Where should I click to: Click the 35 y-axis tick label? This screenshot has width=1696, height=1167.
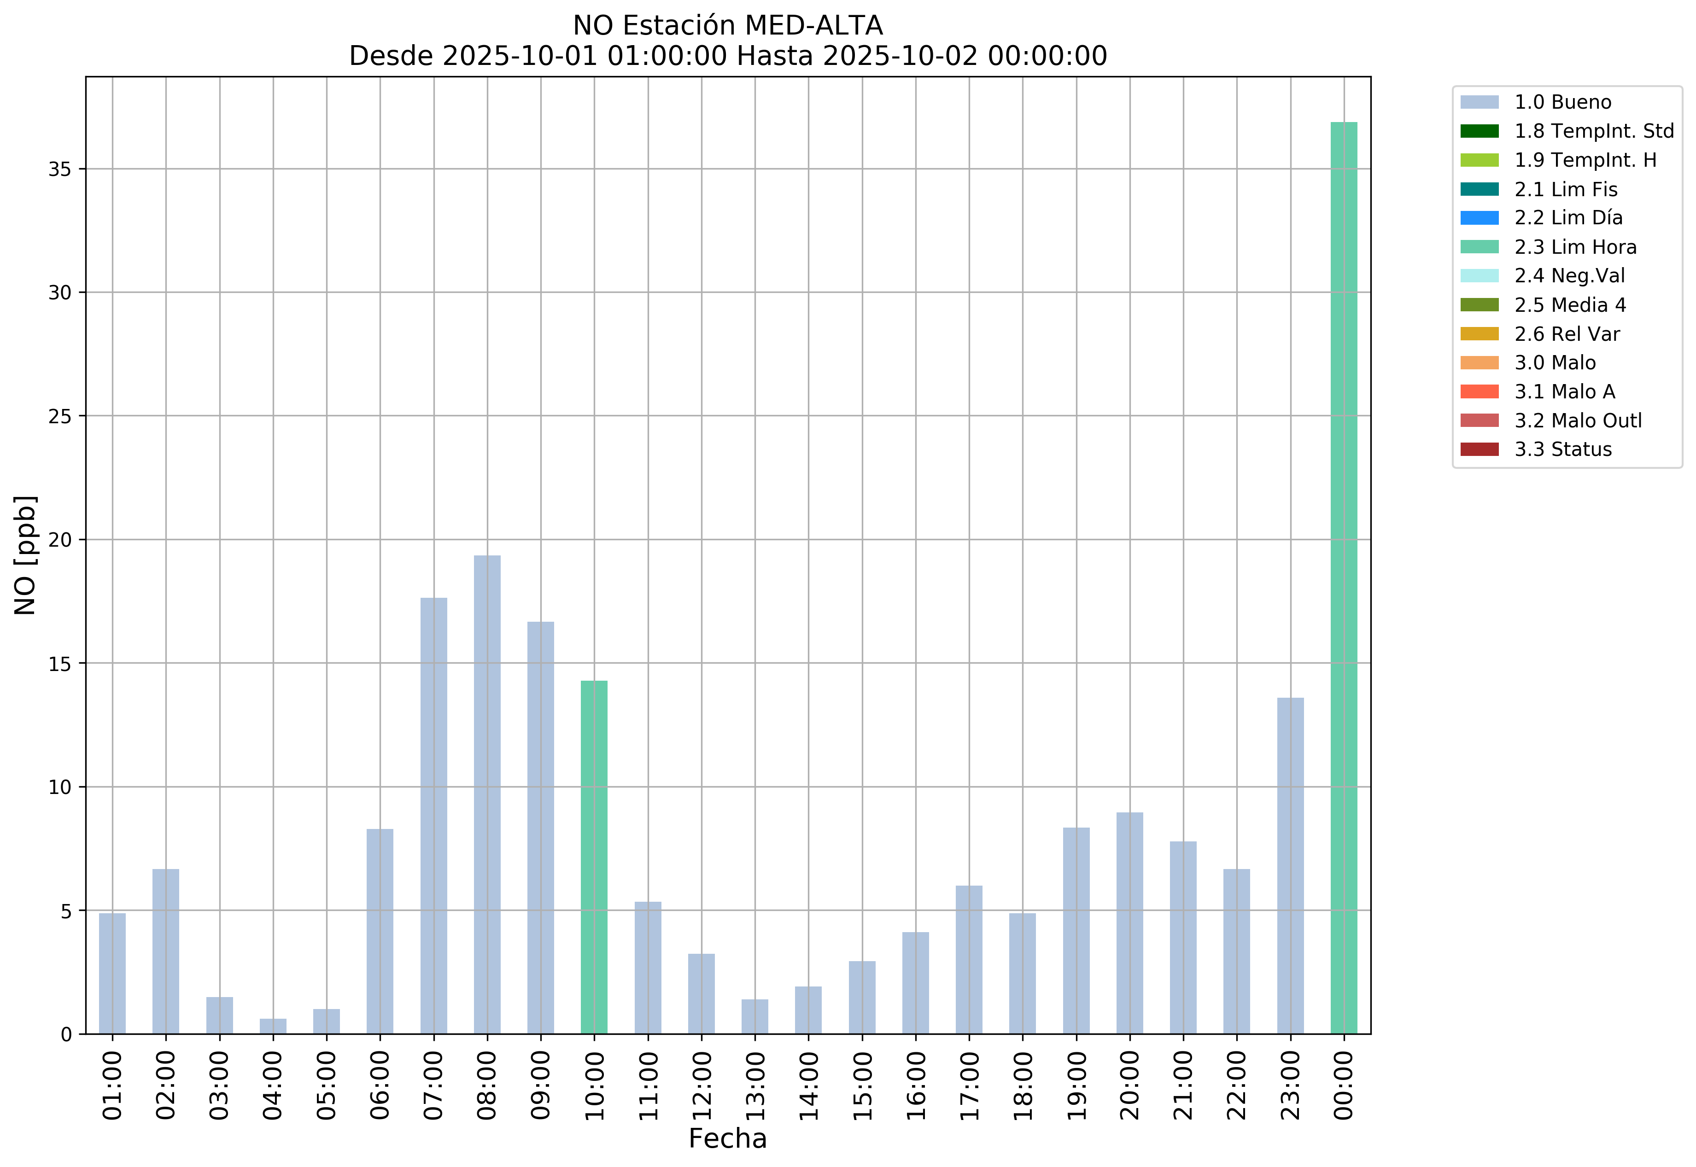coord(59,169)
